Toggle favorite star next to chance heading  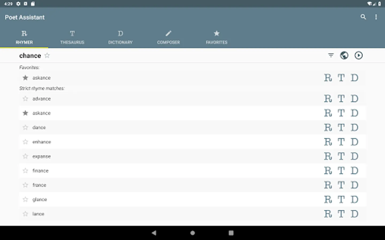coord(47,55)
